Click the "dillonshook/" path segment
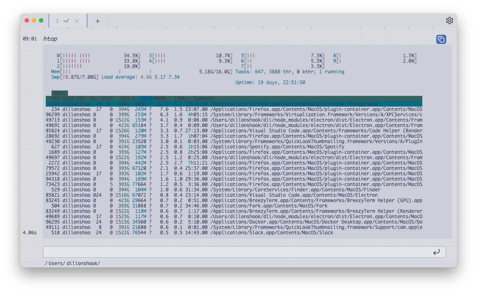 point(83,263)
